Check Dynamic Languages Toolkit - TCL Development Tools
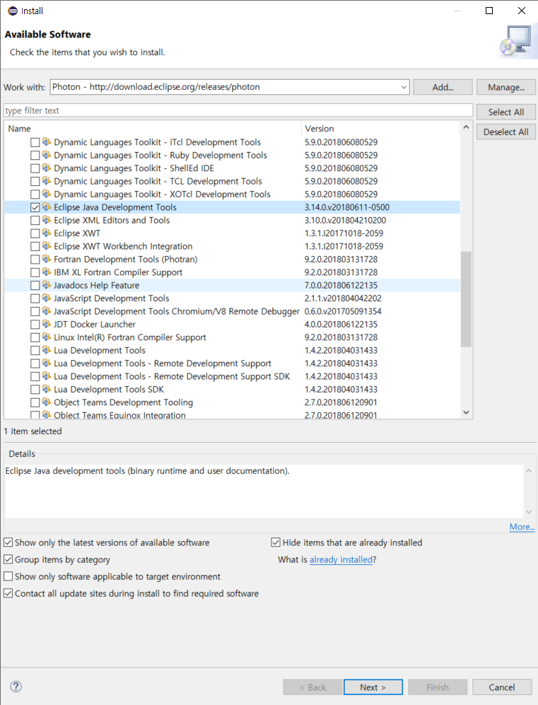The height and width of the screenshot is (705, 538). coord(35,182)
